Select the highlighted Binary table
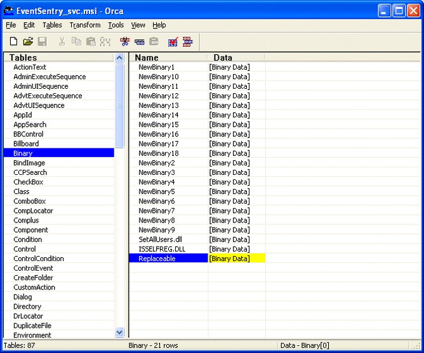Viewport: 424px width, 353px height. click(59, 153)
